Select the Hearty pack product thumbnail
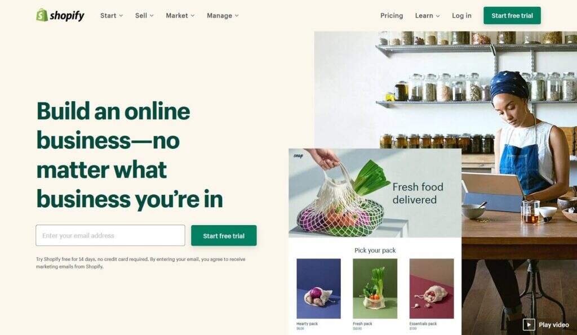 coord(319,289)
